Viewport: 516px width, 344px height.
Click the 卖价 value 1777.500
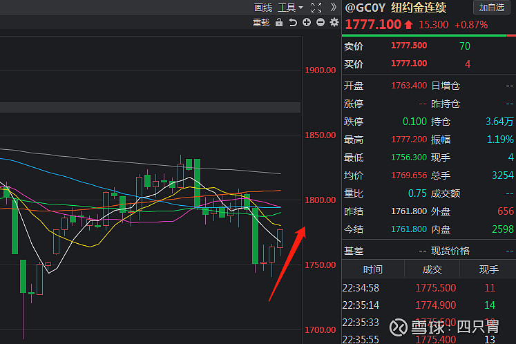pos(409,46)
